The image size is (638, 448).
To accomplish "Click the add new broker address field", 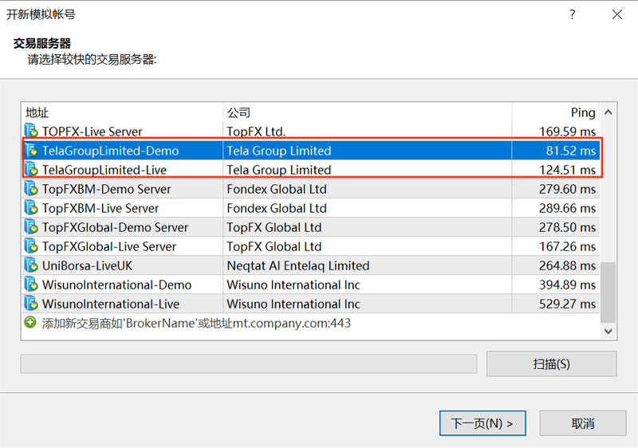I will click(x=311, y=323).
